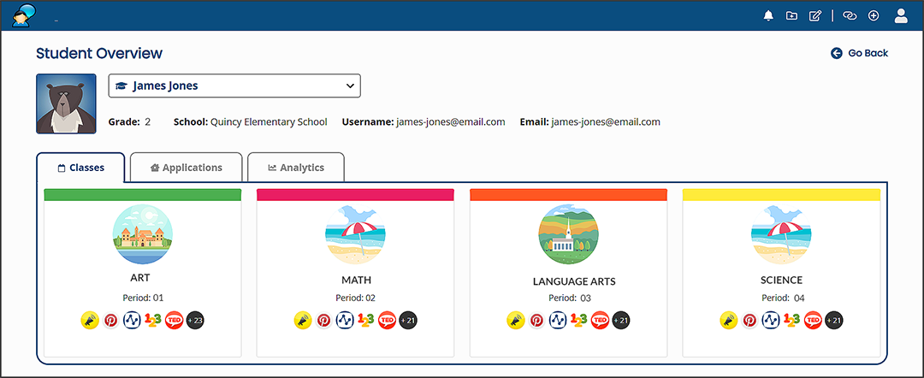Open the notifications bell in header

(x=767, y=16)
